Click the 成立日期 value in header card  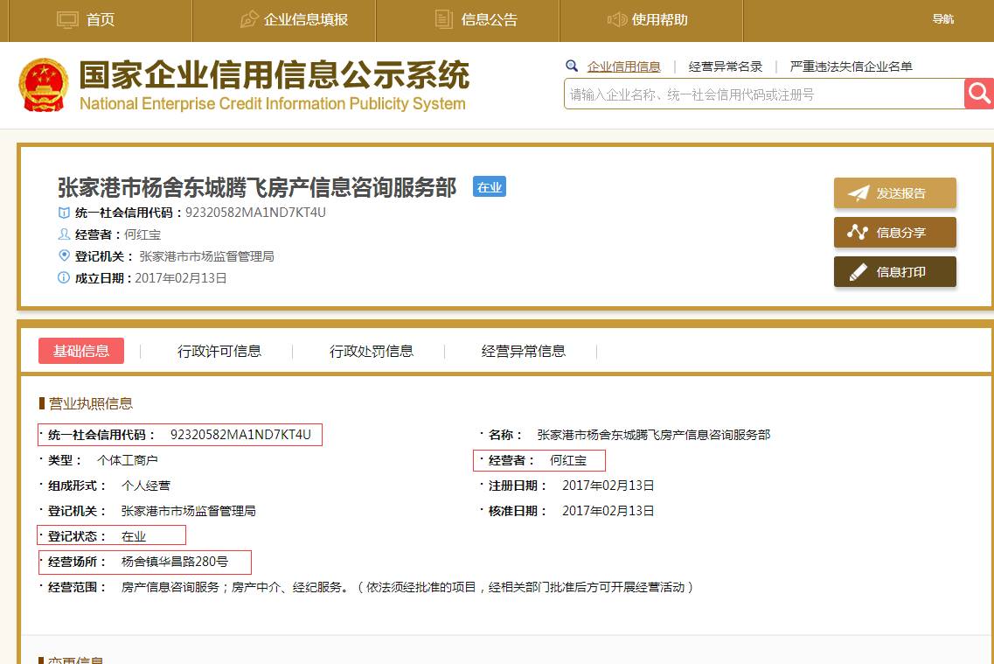click(181, 278)
